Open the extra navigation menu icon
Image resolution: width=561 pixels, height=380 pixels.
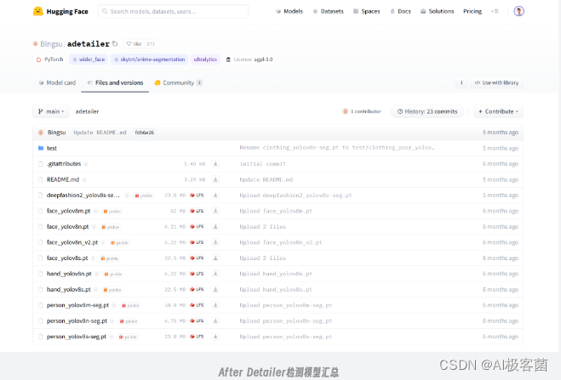[x=495, y=11]
